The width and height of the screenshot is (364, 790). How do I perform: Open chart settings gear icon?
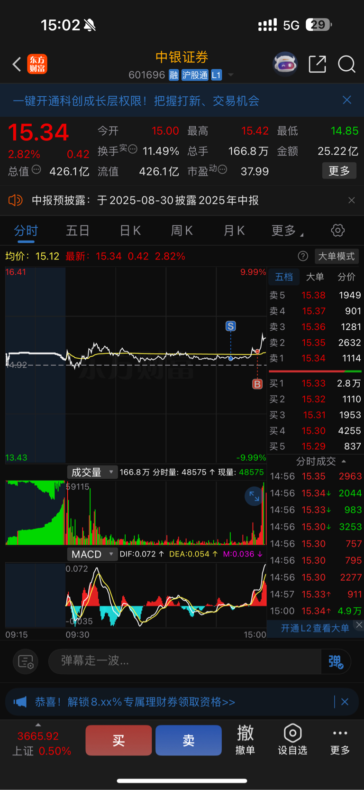click(x=337, y=231)
